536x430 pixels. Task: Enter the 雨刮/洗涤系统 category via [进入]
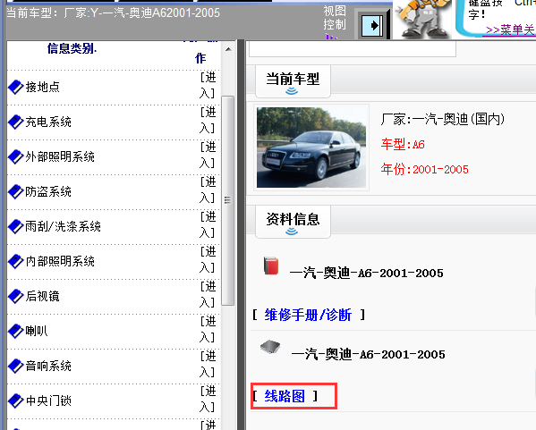(208, 224)
